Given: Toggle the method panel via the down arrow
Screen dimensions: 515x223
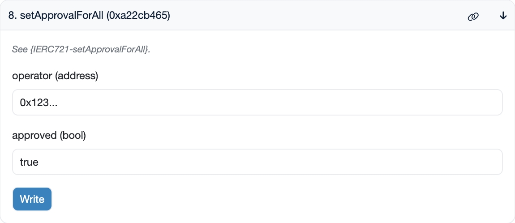Looking at the screenshot, I should [503, 16].
